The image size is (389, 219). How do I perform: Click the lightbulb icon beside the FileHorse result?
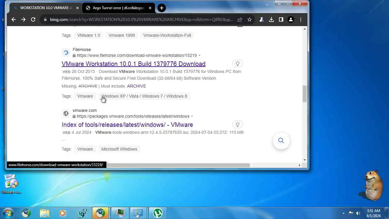click(x=238, y=64)
